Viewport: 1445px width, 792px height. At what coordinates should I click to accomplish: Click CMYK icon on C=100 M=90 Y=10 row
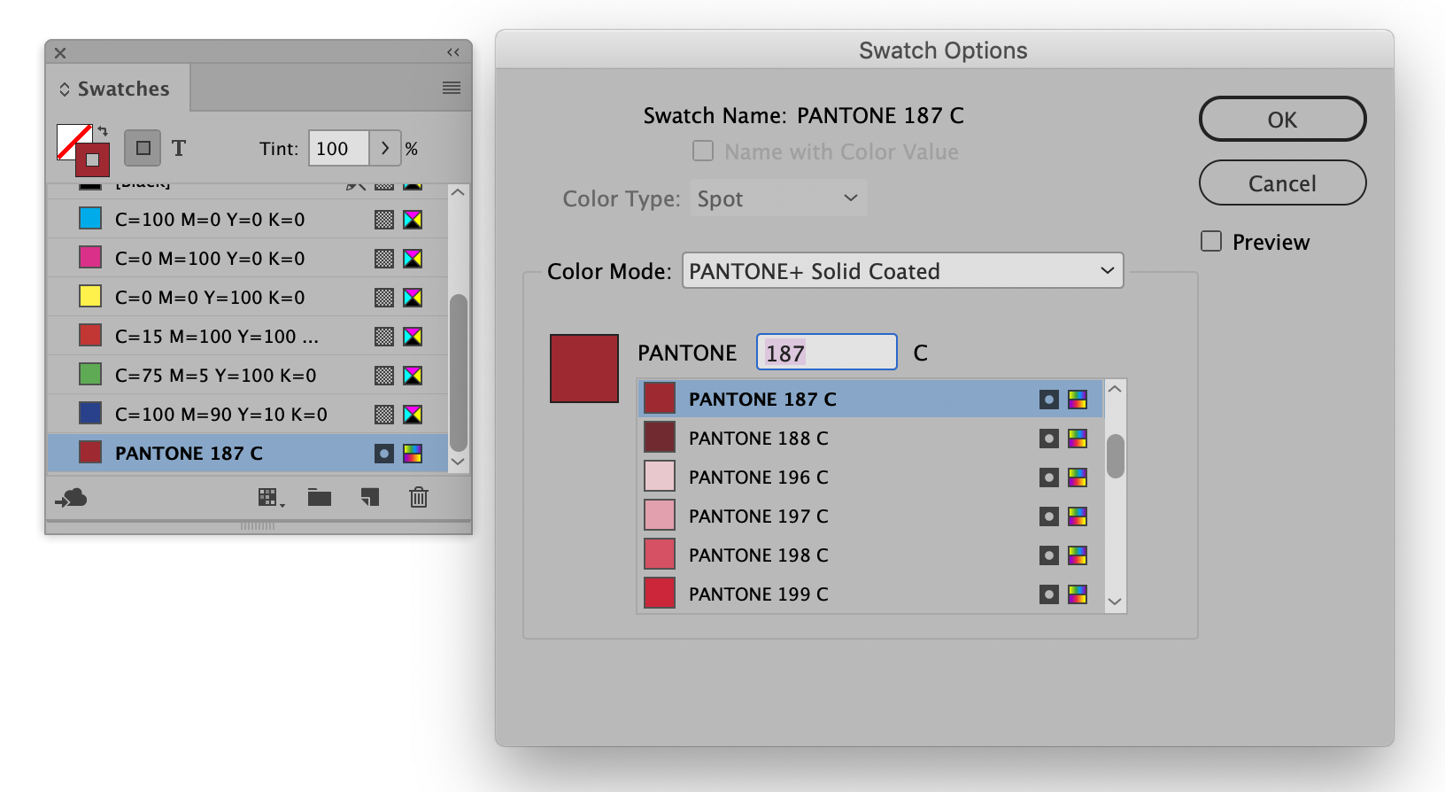click(x=413, y=415)
